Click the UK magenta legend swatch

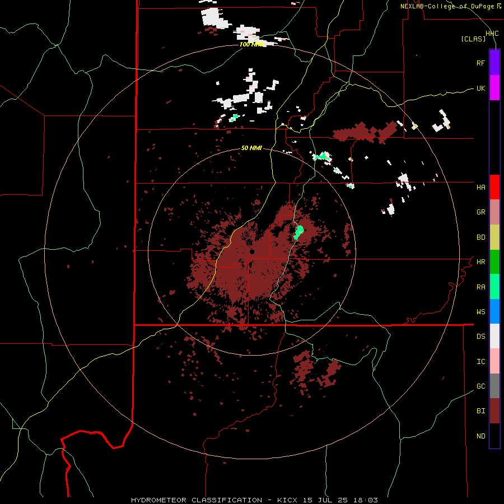pos(494,87)
